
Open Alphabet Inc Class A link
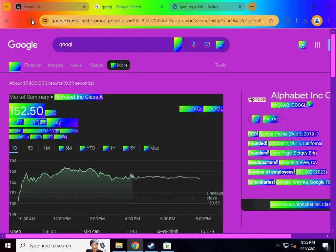pyautogui.click(x=79, y=97)
